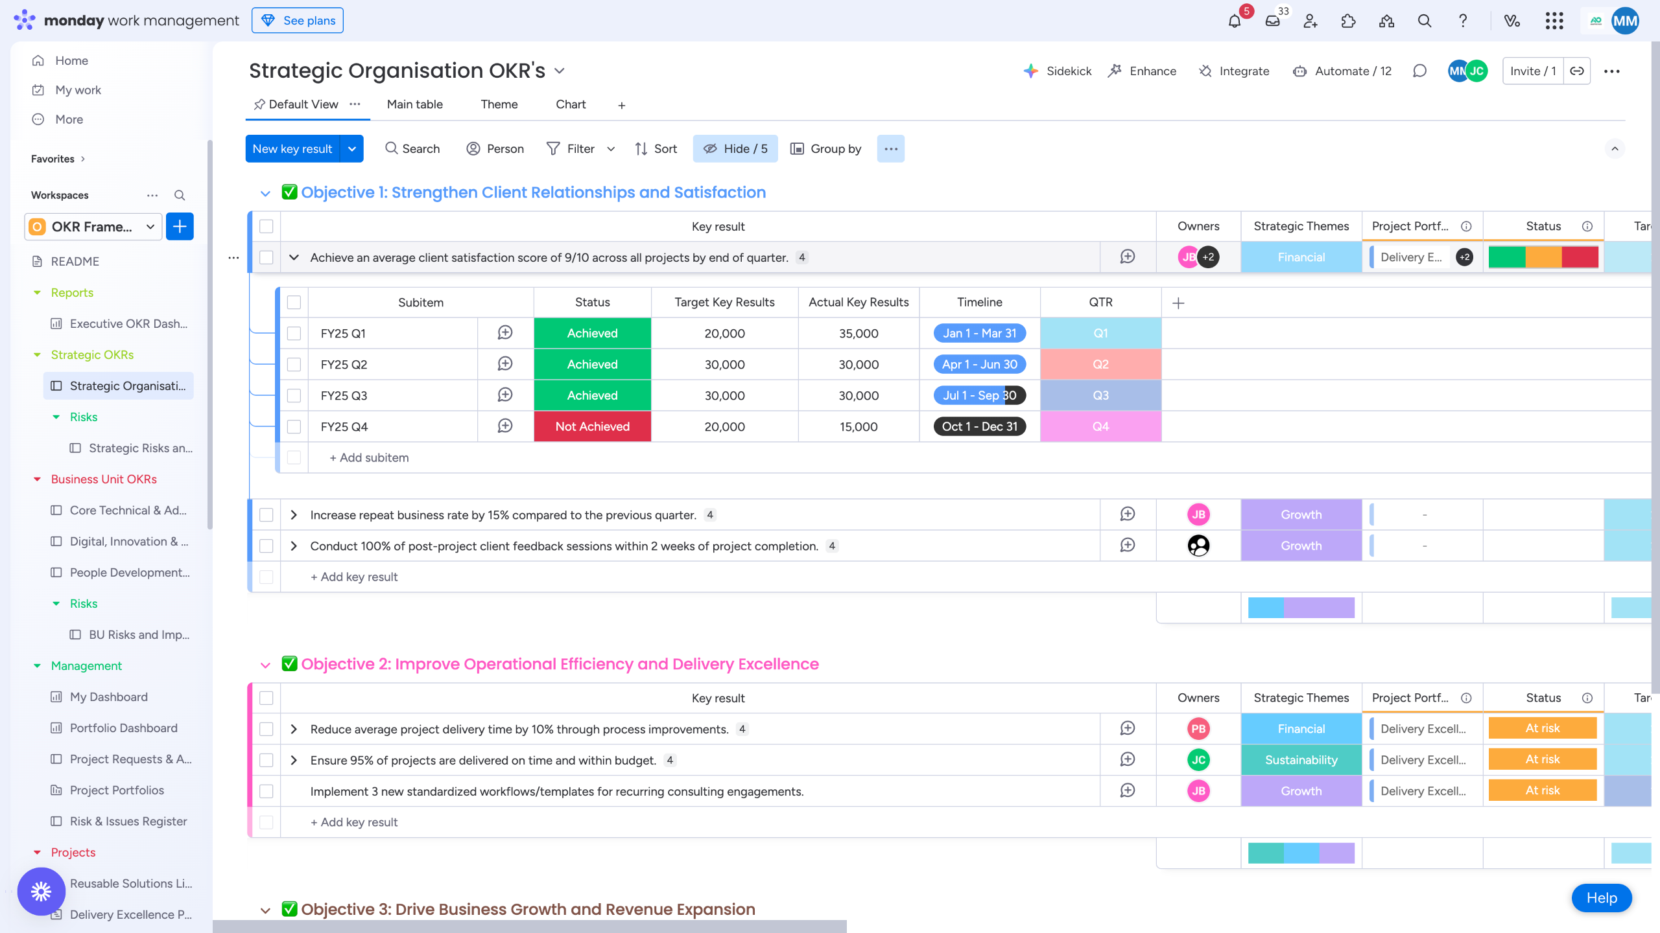Open the notifications bell

coord(1234,21)
